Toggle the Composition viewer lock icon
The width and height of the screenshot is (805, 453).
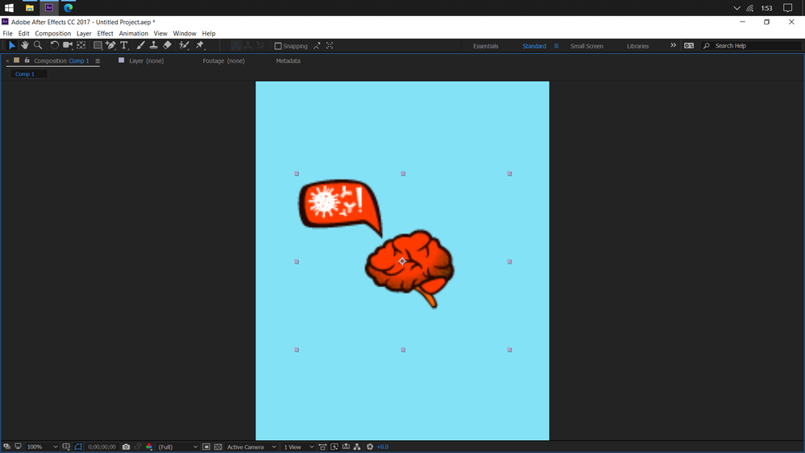27,60
